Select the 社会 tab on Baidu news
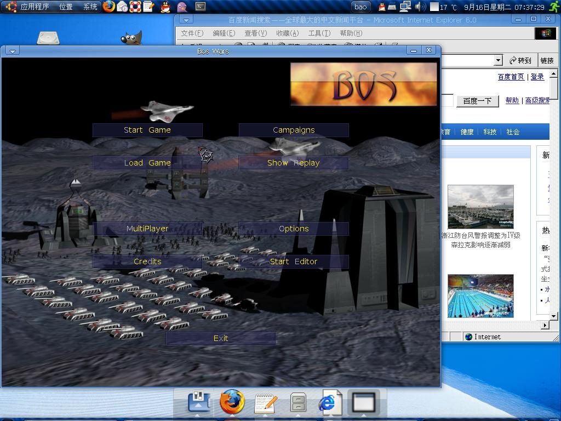 513,132
